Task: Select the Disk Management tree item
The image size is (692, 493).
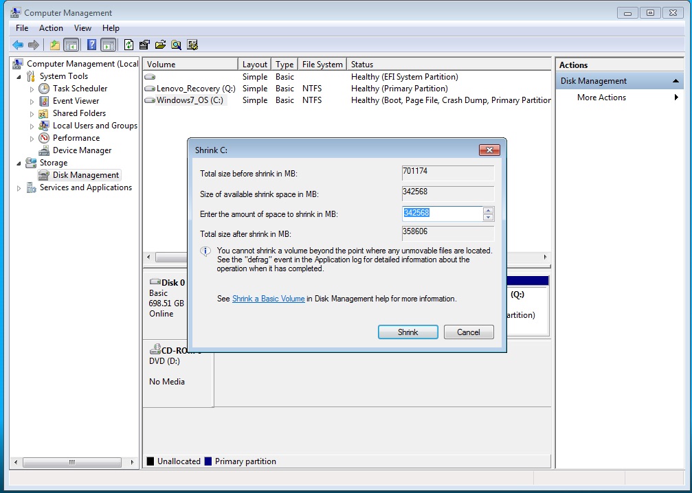Action: (x=86, y=175)
